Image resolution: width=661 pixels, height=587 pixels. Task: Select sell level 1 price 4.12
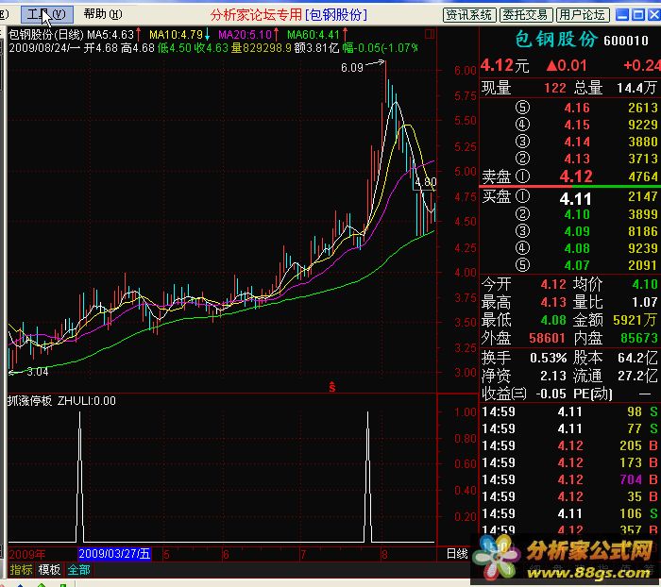coord(576,176)
